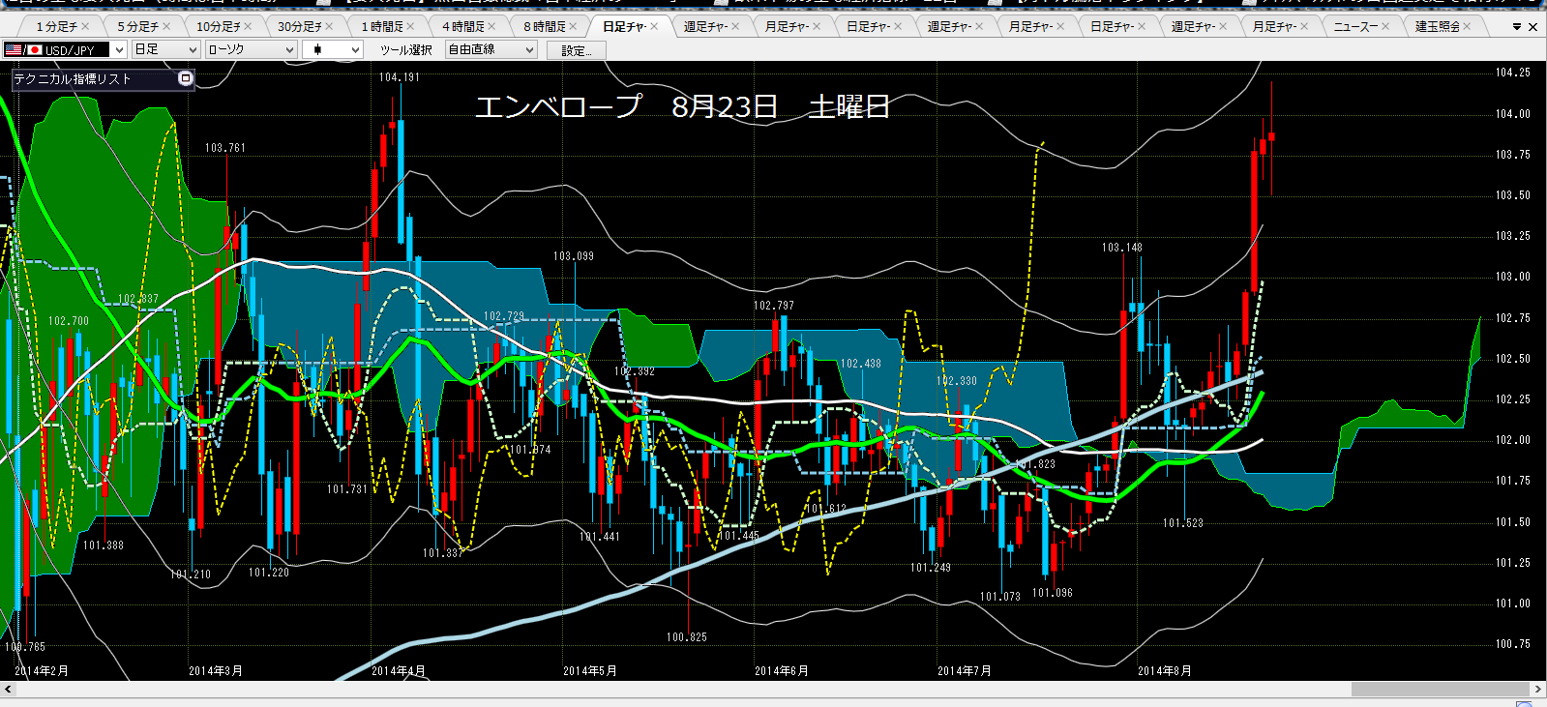Click the 101.249 price label
1547x707 pixels.
pyautogui.click(x=930, y=568)
